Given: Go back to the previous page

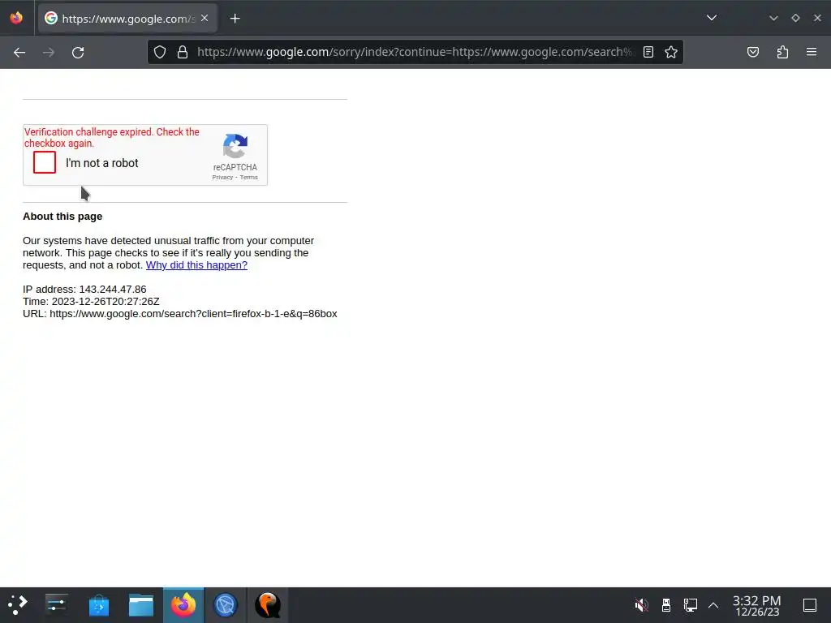Looking at the screenshot, I should click(x=19, y=52).
